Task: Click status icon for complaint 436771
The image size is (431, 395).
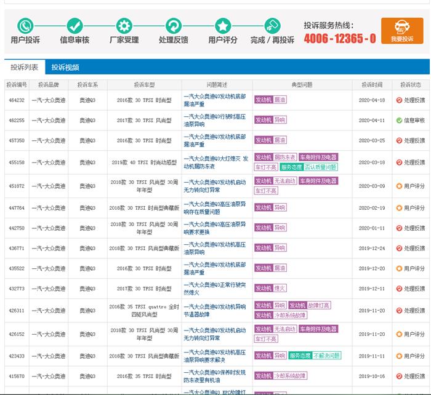Action: point(399,248)
